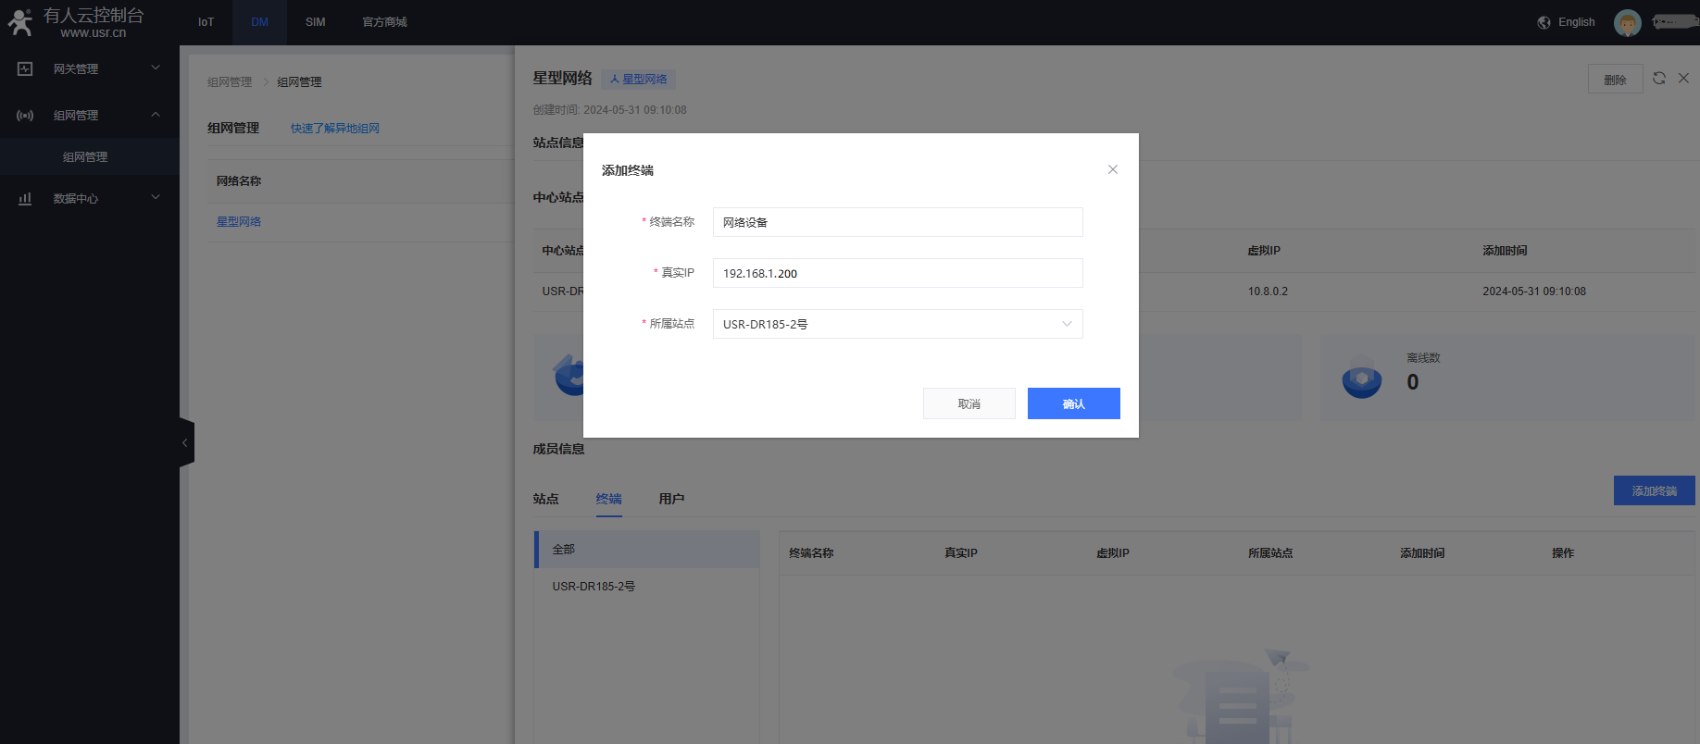Screen dimensions: 1700x744
Task: Collapse the 组网管理 sidebar section
Action: [x=90, y=116]
